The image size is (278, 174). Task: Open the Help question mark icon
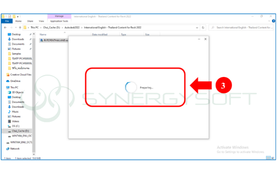pyautogui.click(x=273, y=21)
